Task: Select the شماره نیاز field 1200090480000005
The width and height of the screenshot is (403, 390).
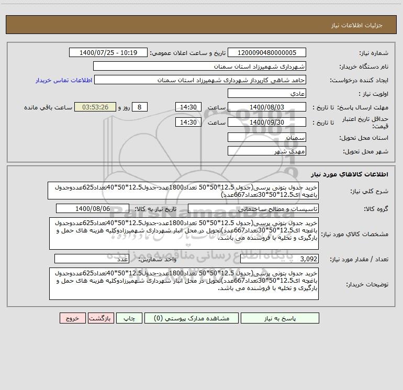Action: coord(267,52)
